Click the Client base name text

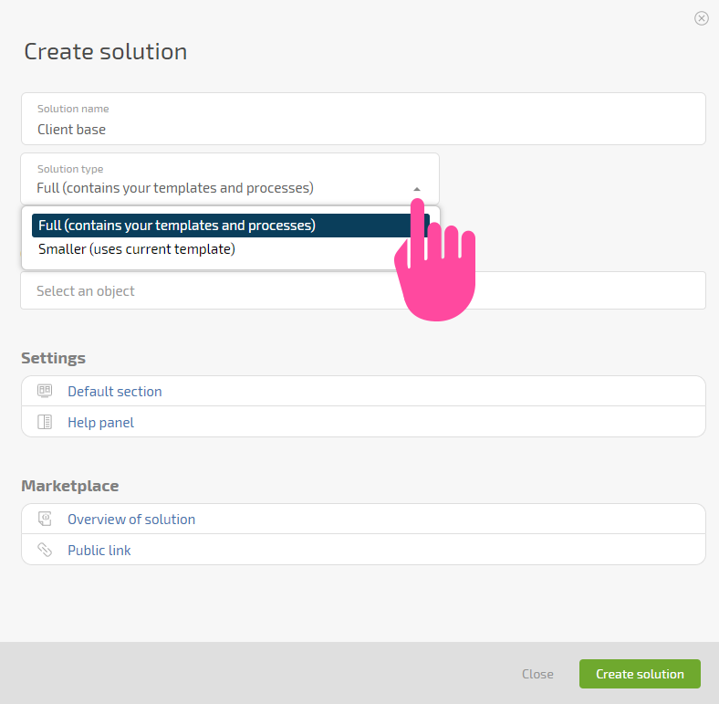71,130
